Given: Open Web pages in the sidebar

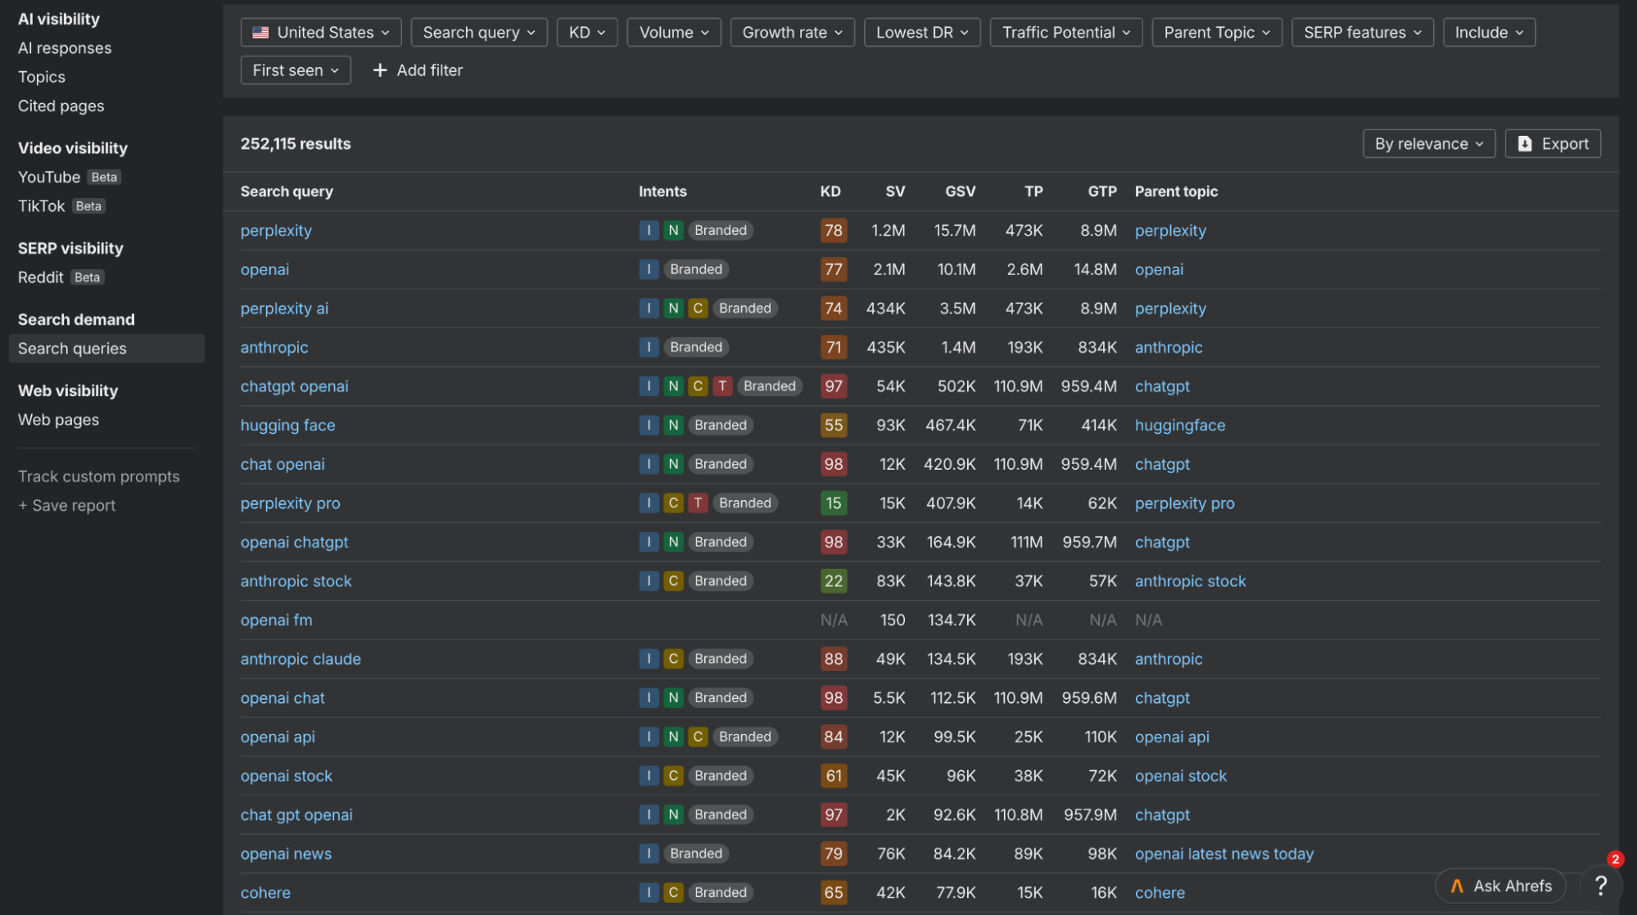Looking at the screenshot, I should tap(58, 420).
